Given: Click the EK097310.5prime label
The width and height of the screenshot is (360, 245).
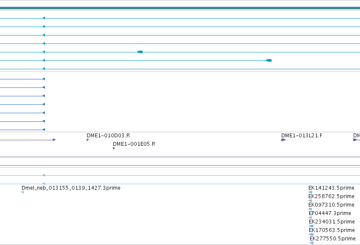Looking at the screenshot, I should 331,205.
